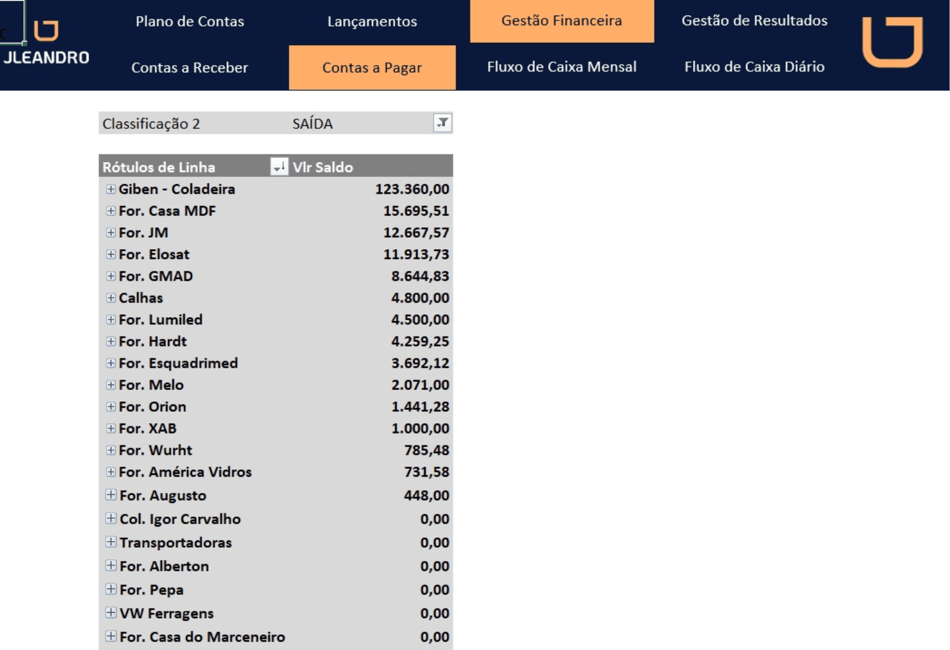Screen dimensions: 950x650
Task: Select the value 4.800,00
Action: (420, 298)
